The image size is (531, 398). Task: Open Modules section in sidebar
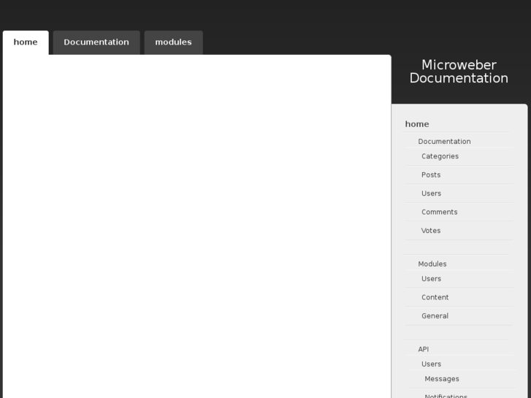(x=432, y=264)
